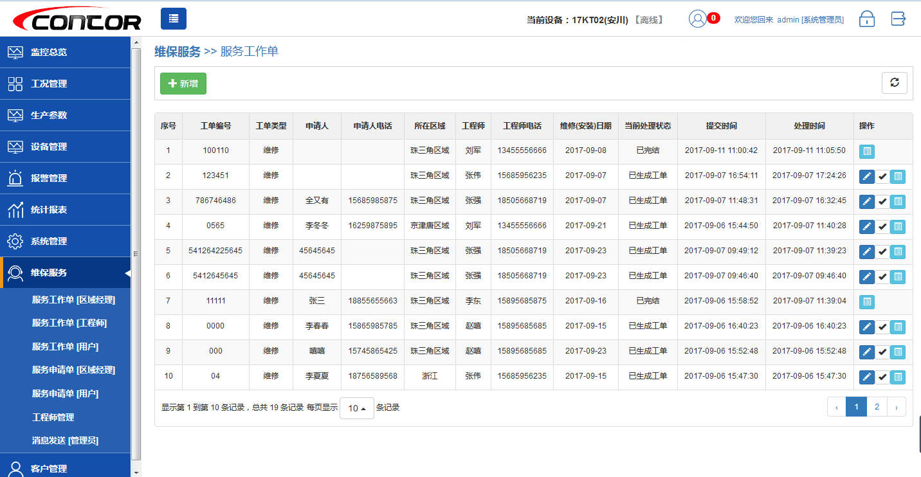Screen dimensions: 921x477
Task: Click the blue menu toggle icon beside the logo
Action: click(174, 19)
